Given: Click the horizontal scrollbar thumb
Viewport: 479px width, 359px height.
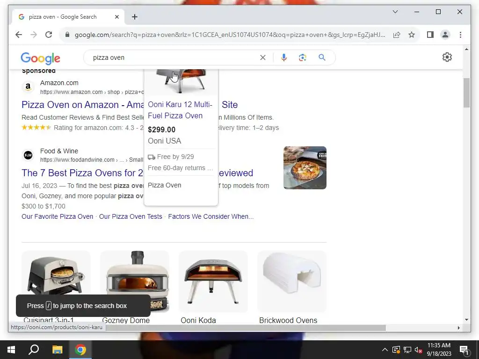Looking at the screenshot, I should coord(246,328).
